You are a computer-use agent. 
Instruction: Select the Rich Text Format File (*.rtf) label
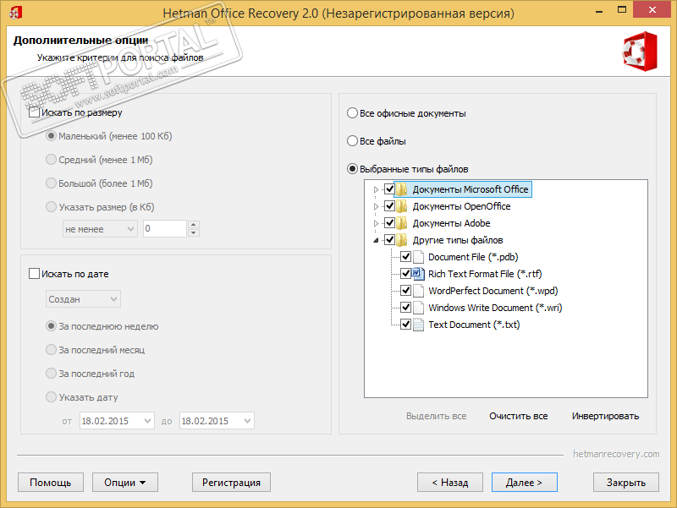[485, 274]
